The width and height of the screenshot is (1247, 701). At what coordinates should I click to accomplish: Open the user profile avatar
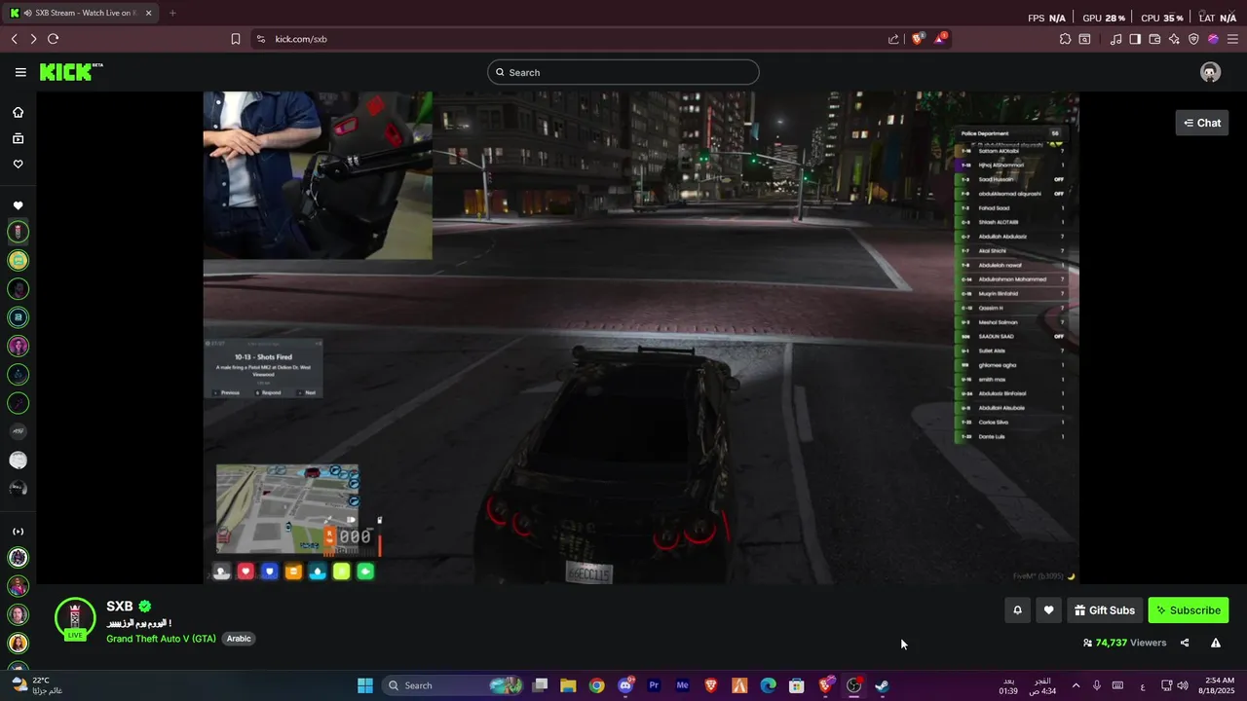pos(1210,72)
